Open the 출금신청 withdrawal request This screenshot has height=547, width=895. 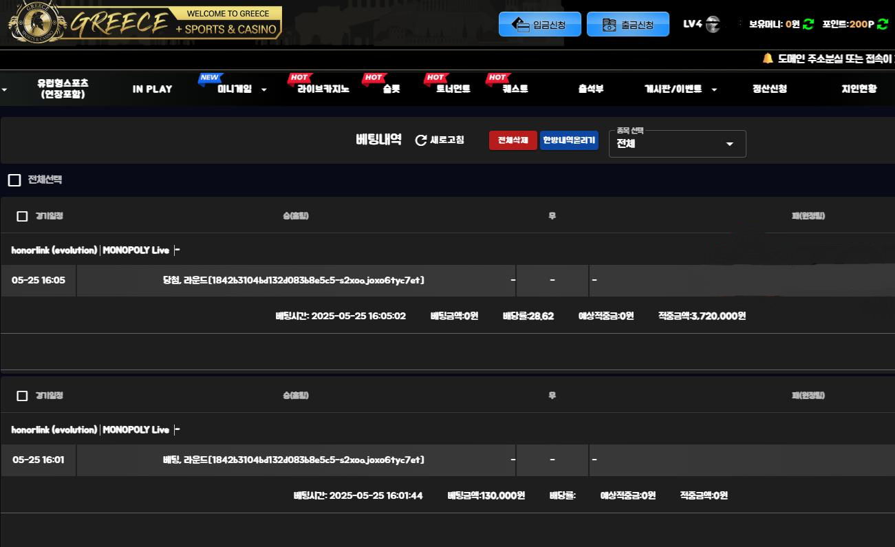pyautogui.click(x=628, y=24)
